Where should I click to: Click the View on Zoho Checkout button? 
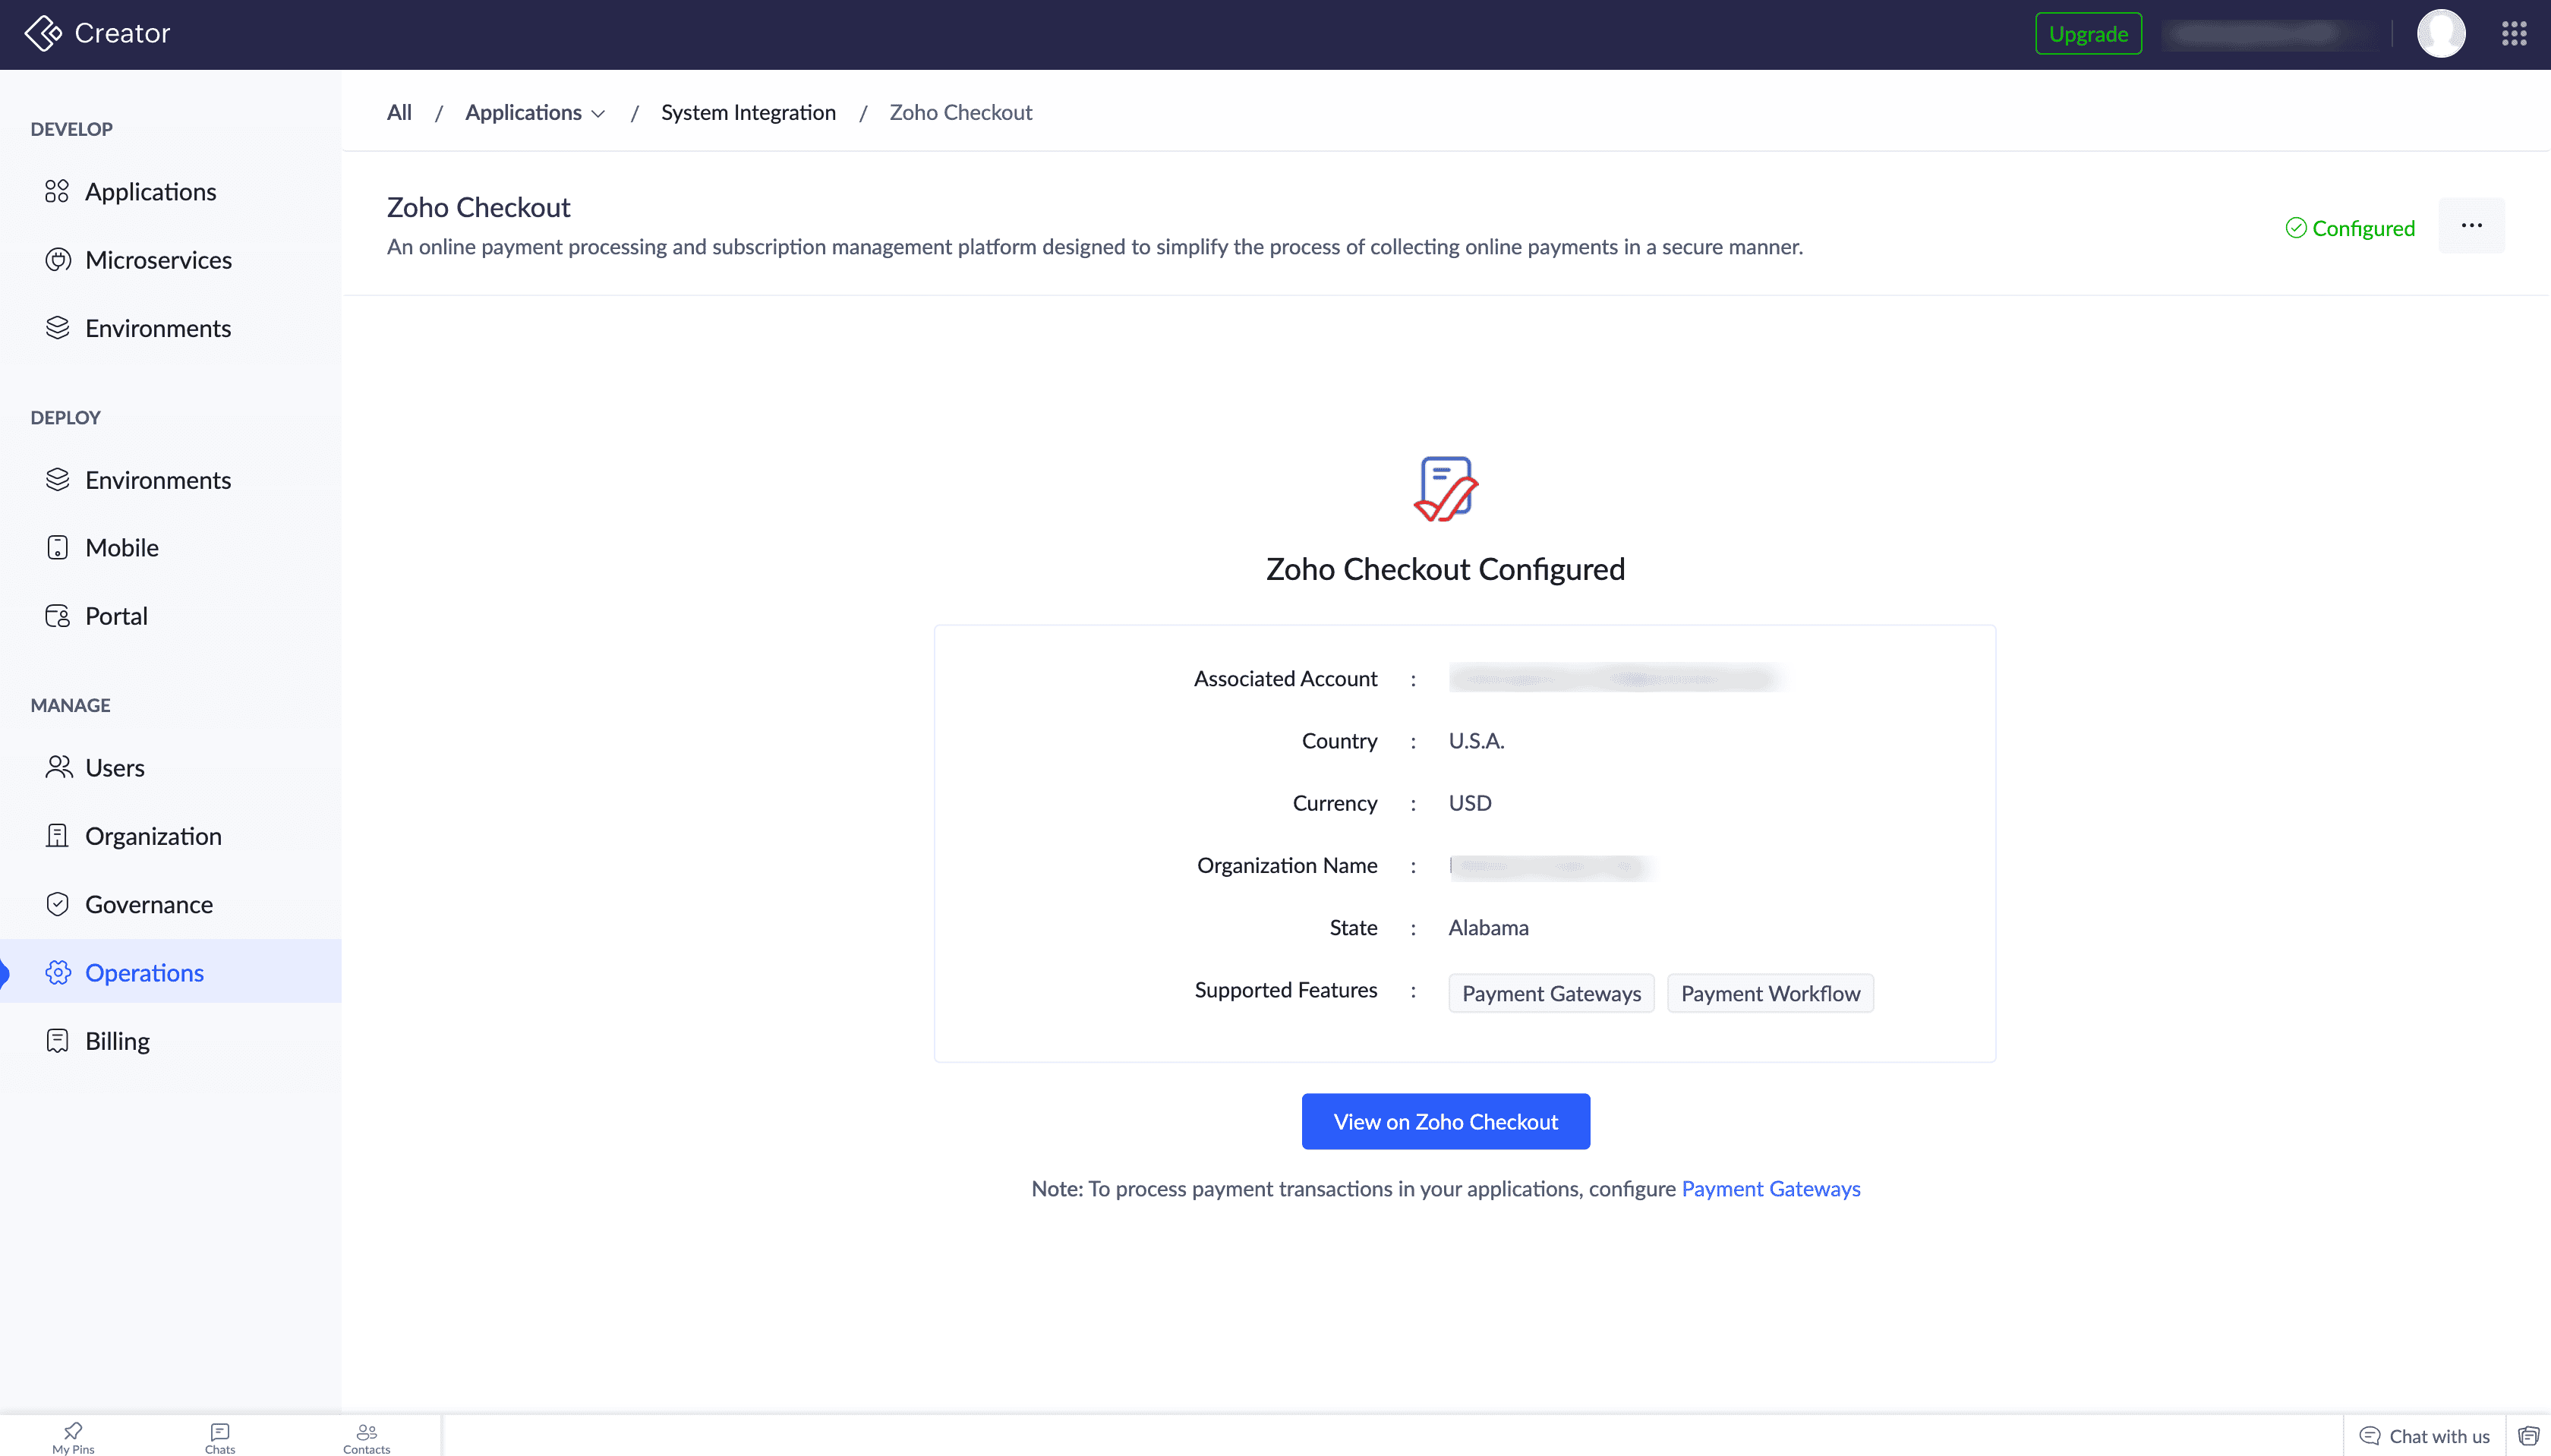(1445, 1121)
